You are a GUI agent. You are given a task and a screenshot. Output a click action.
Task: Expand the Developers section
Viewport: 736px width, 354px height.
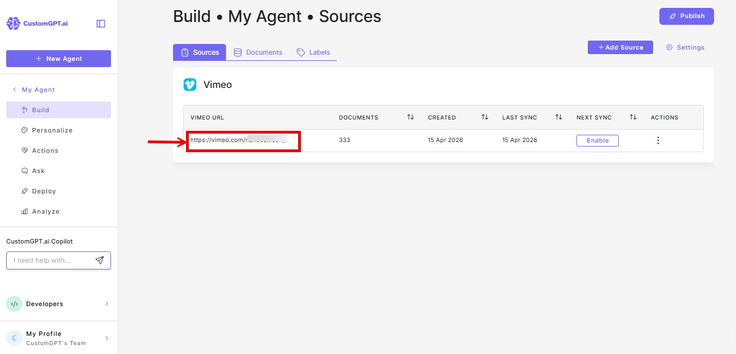(107, 303)
